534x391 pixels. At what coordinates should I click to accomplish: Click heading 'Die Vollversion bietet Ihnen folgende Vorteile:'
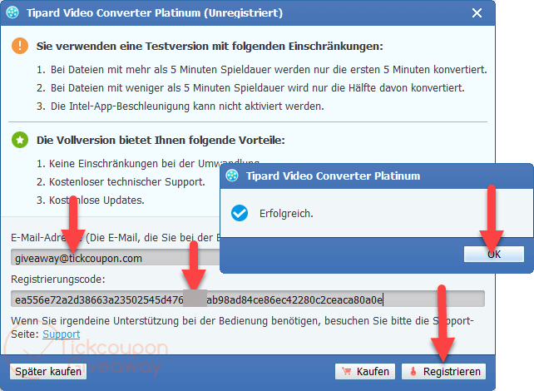tap(161, 140)
